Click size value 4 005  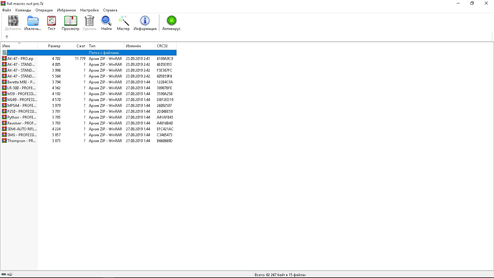click(56, 64)
